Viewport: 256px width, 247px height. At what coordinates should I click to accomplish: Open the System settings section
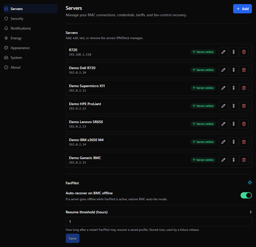point(31,58)
